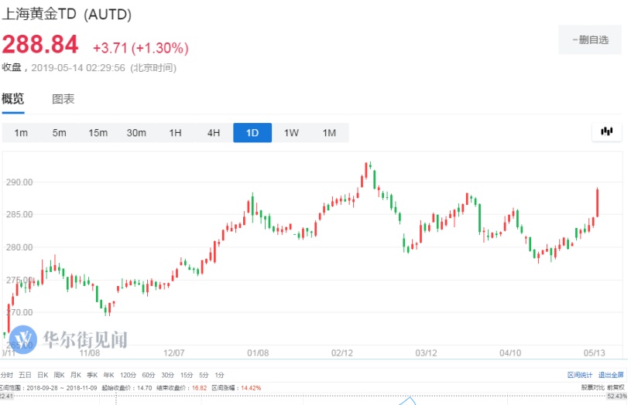Switch chart to 1W interval
The height and width of the screenshot is (405, 631).
tap(291, 133)
